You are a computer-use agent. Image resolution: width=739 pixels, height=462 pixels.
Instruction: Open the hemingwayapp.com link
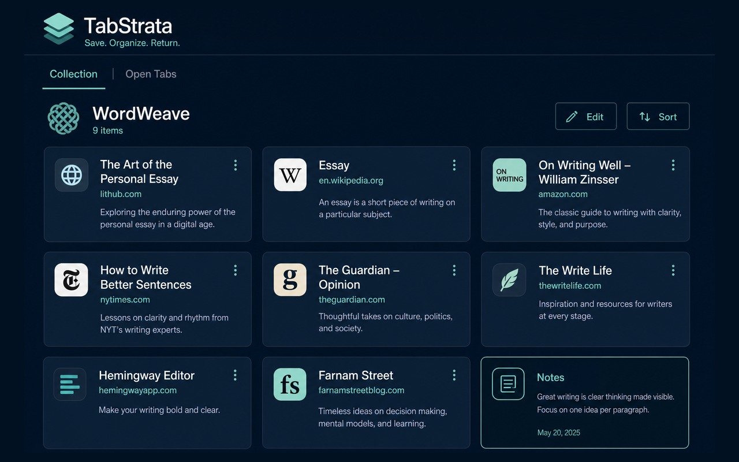coord(137,390)
